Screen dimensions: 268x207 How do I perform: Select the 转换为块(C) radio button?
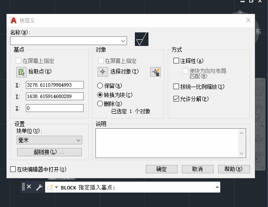tap(100, 95)
